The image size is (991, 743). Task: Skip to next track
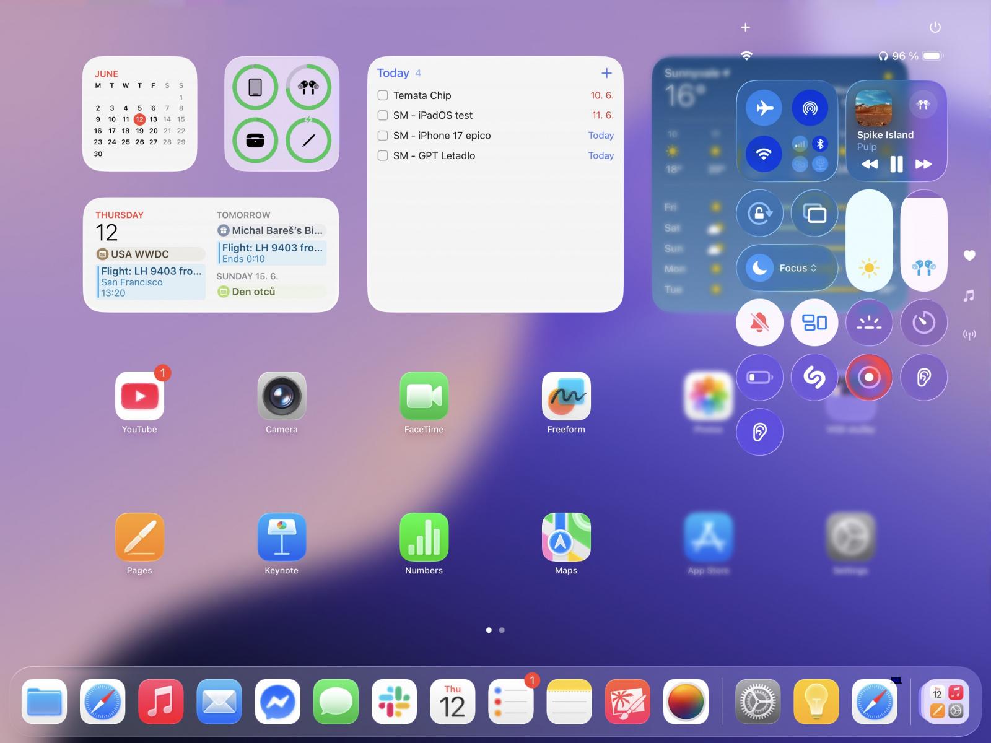923,164
